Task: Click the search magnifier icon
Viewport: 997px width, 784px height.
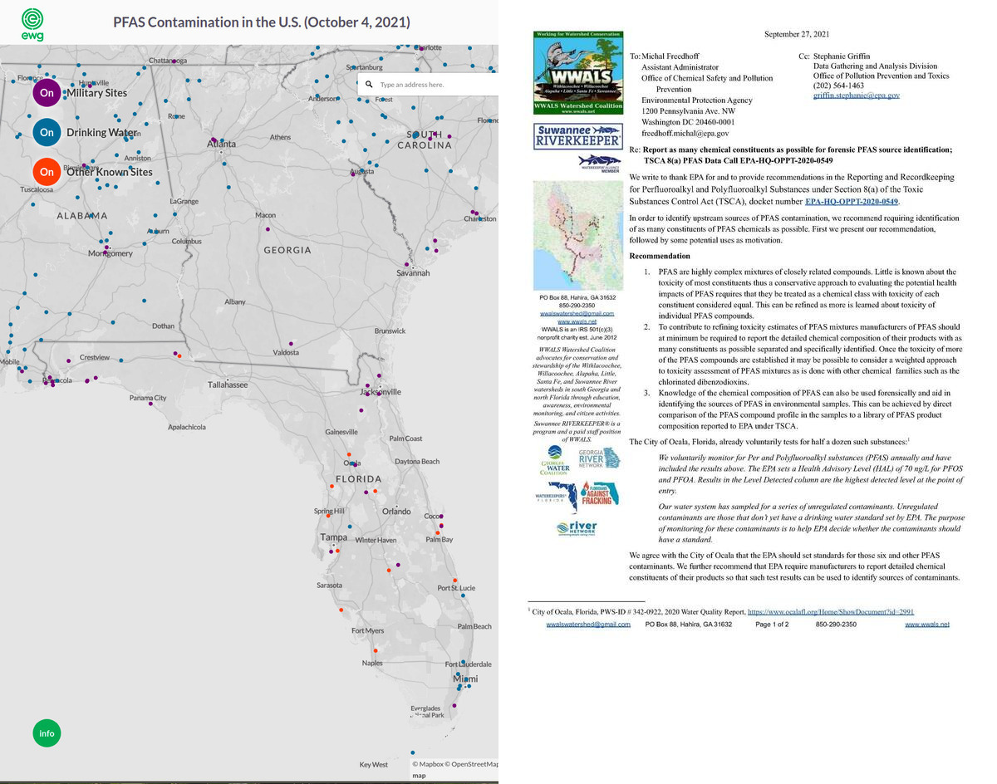Action: 369,84
